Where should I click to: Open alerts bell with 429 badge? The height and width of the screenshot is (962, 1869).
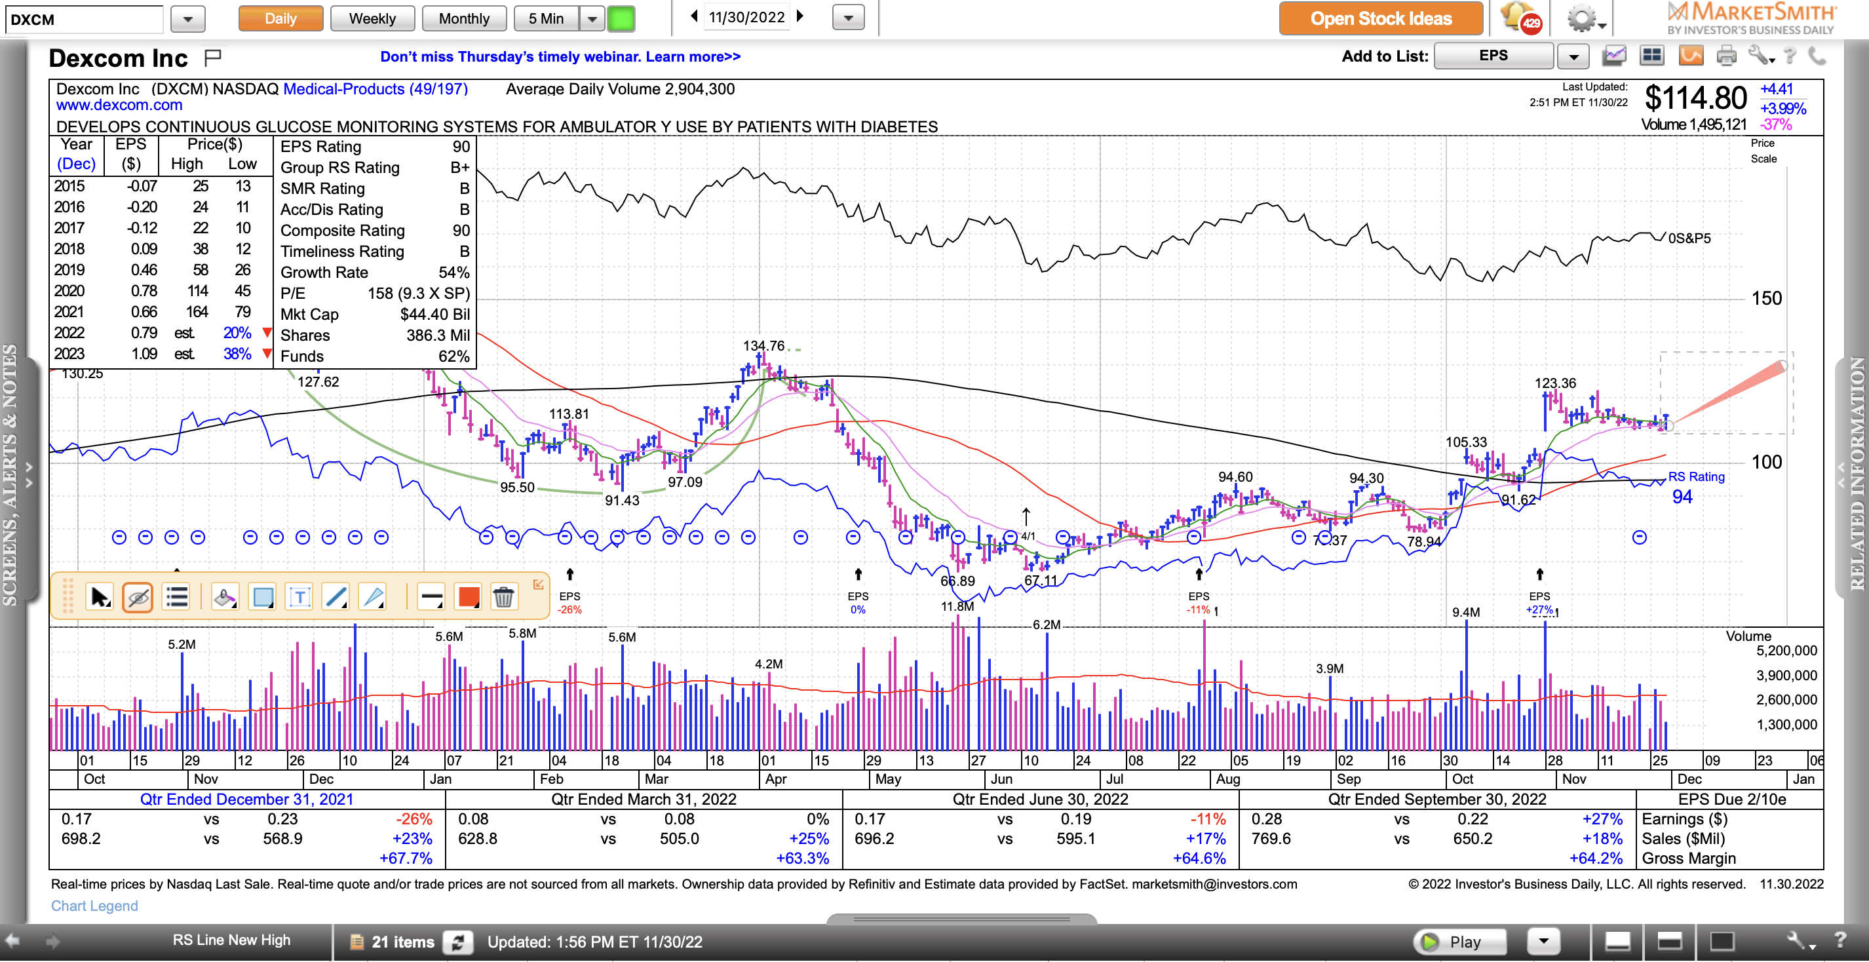pyautogui.click(x=1521, y=18)
